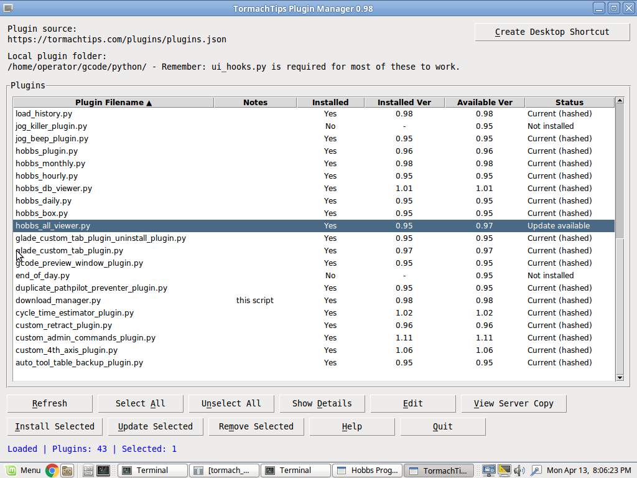Open the Mint Menu button
Screen dimensions: 637x478
pyautogui.click(x=24, y=471)
